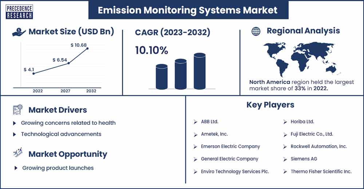Click the Precedence Research logo
The width and height of the screenshot is (364, 189).
click(19, 12)
